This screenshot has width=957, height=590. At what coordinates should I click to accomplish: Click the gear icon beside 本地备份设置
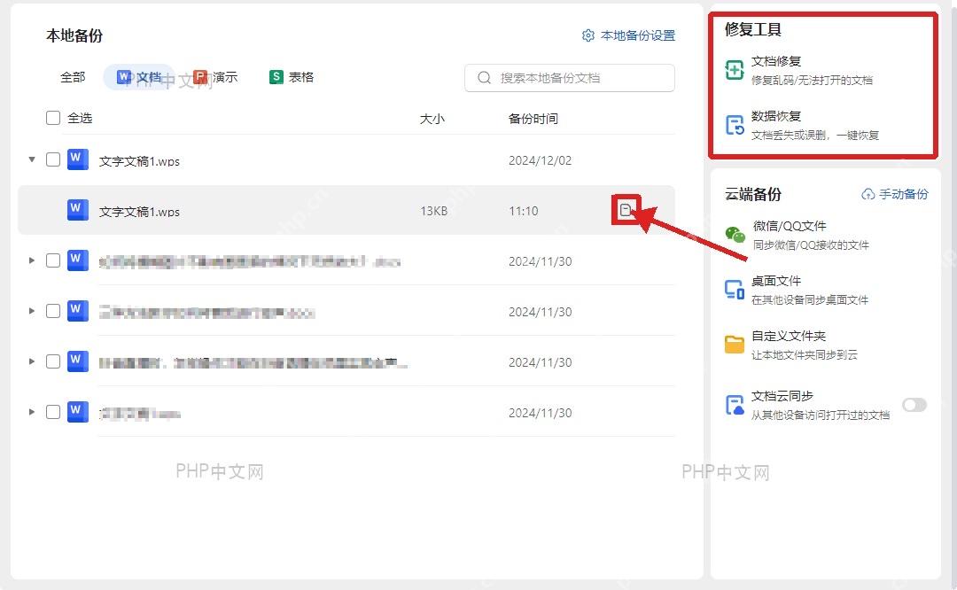point(587,35)
